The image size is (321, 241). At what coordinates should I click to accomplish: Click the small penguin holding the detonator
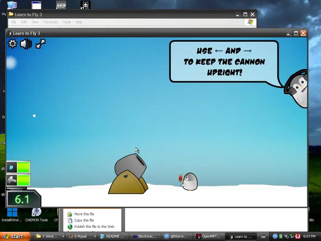tap(190, 182)
